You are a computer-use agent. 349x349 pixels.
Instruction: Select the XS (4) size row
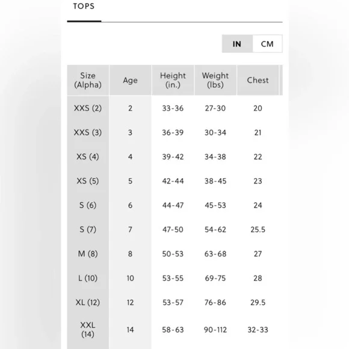[x=174, y=156]
